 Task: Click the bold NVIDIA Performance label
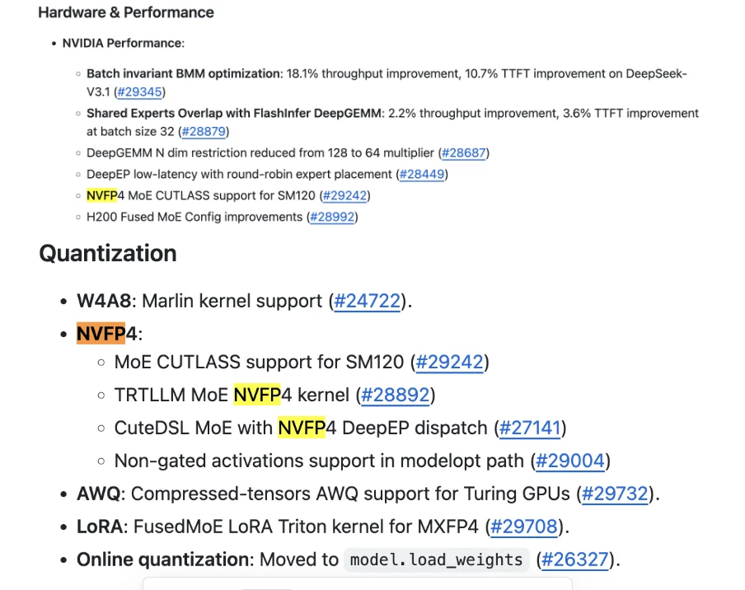pyautogui.click(x=121, y=43)
